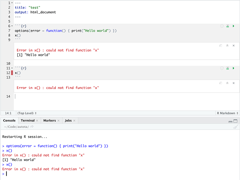Screen dimensions: 240x180
Task: Clear the second chunk output
Action: tap(234, 83)
